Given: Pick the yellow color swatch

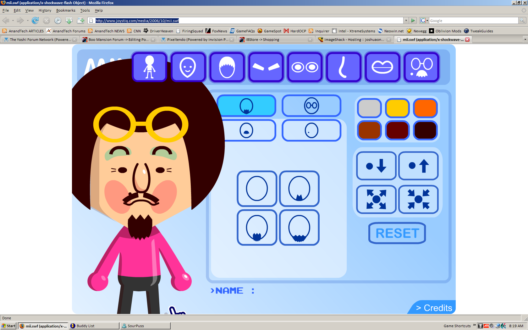Looking at the screenshot, I should pos(397,108).
